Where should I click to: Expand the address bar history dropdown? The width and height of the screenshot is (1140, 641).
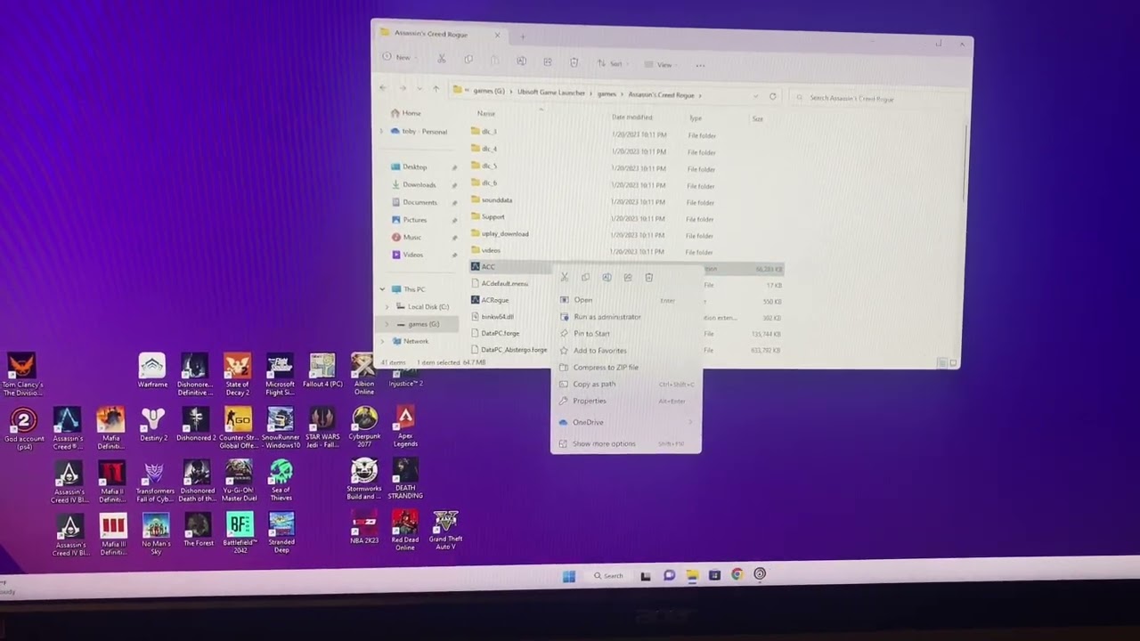[755, 96]
